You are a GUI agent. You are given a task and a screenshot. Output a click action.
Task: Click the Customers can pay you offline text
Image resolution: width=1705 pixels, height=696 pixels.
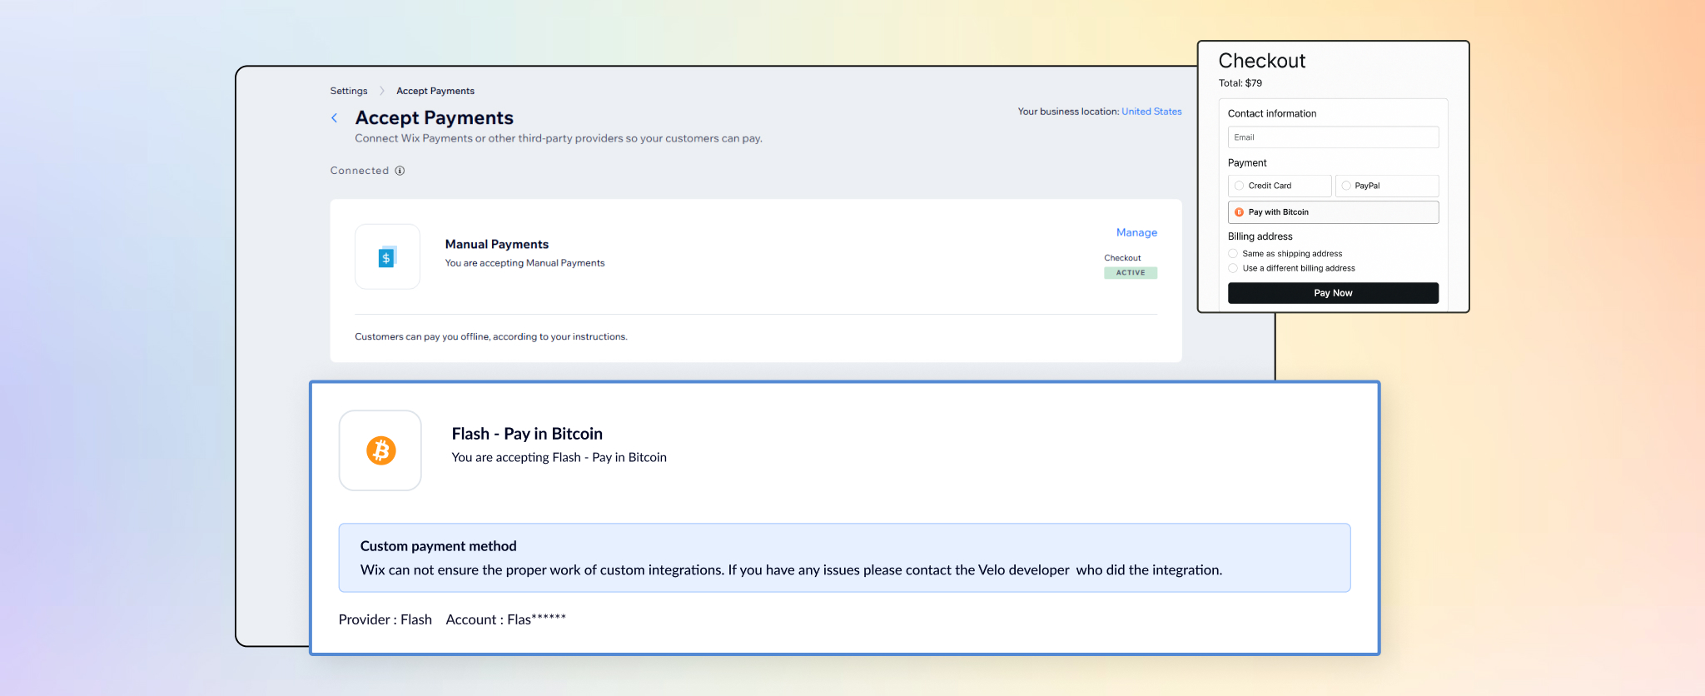click(x=491, y=337)
